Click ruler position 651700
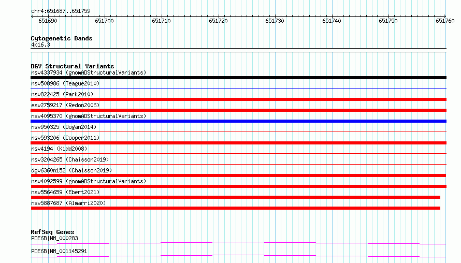 coord(104,21)
